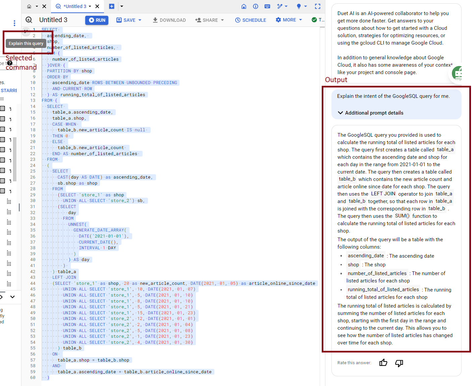Open the home tab icon in tab bar

point(29,6)
